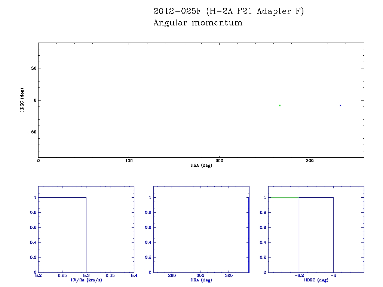
Task: Click the 'HRA (deg)' label under top plot
Action: pos(201,165)
